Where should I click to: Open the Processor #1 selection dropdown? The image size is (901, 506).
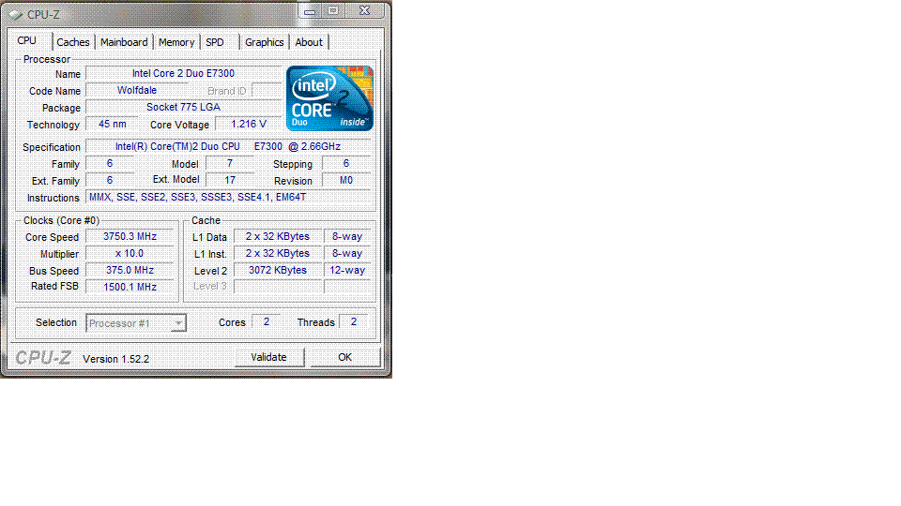pos(136,323)
